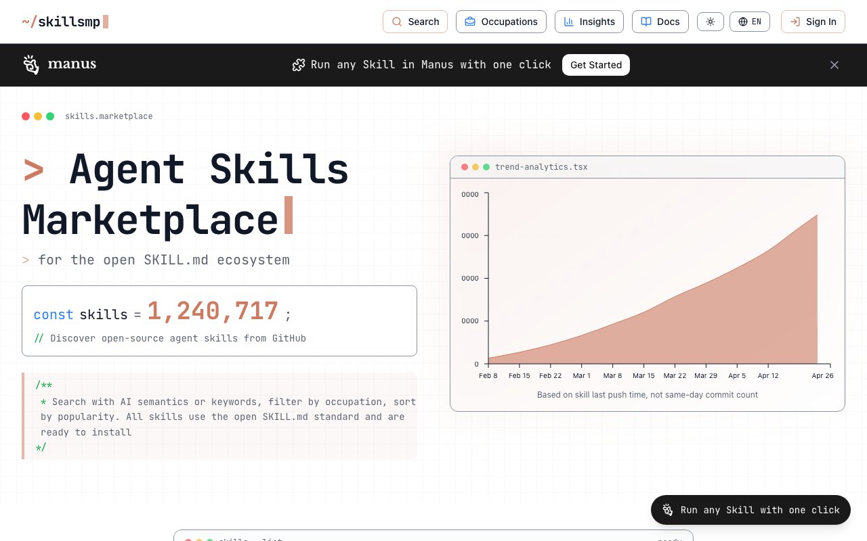Screen dimensions: 867x541
Task: Click the magnifier icon in the Search button
Action: point(397,22)
